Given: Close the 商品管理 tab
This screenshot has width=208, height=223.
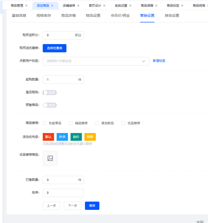Looking at the screenshot, I should [26, 5].
